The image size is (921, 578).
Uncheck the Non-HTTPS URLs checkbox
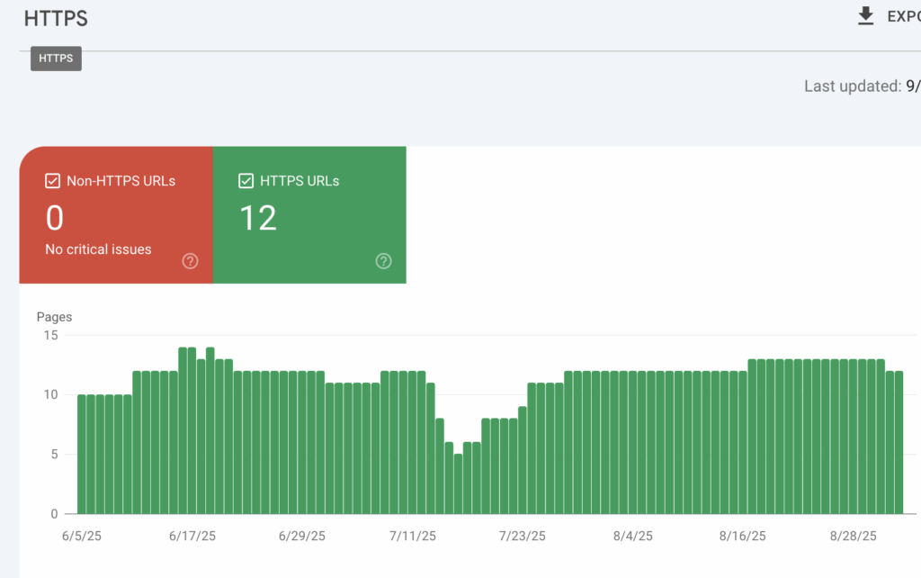(52, 181)
